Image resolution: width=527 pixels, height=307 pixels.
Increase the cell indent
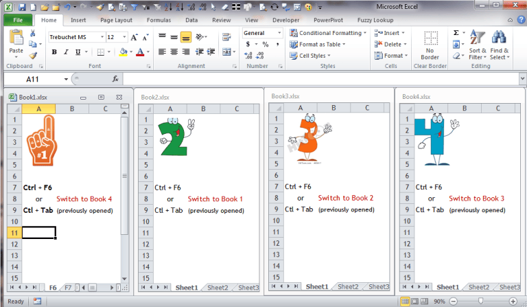211,52
